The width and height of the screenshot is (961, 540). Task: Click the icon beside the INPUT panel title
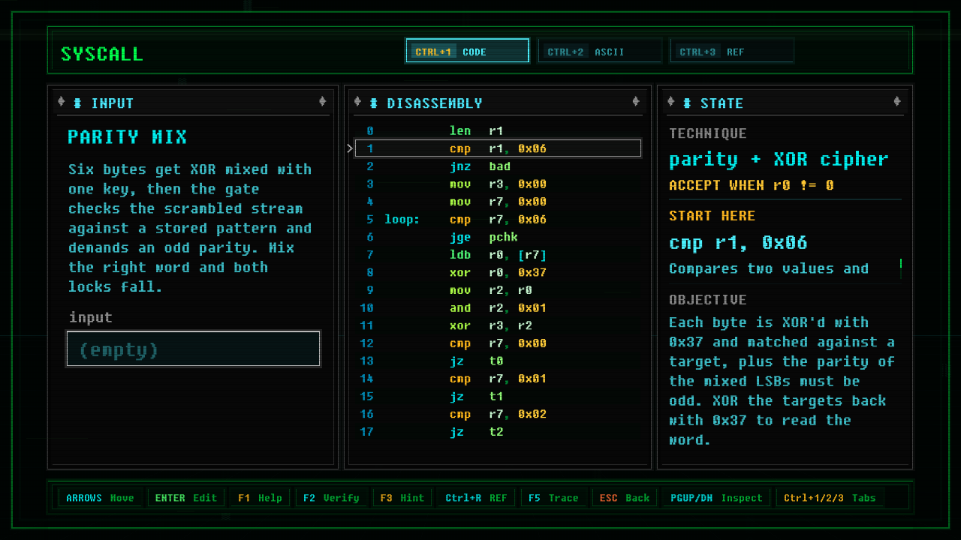coord(77,103)
